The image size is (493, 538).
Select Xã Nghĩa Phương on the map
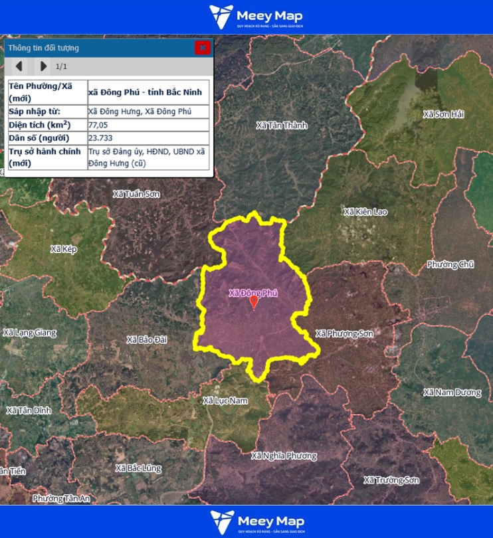[284, 456]
